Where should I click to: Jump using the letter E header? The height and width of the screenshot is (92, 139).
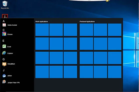pos(3,41)
